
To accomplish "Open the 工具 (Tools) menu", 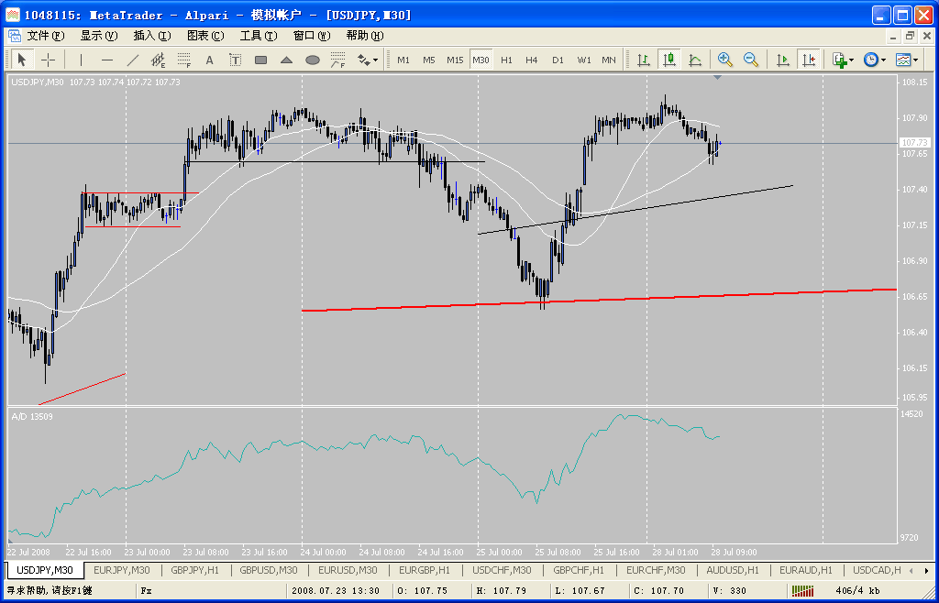I will click(x=259, y=36).
